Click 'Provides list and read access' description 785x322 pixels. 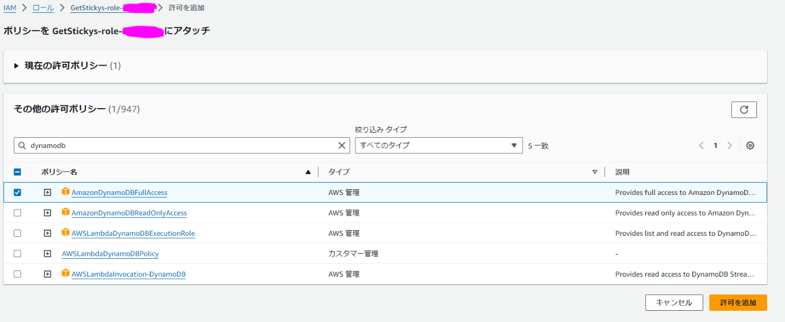685,234
